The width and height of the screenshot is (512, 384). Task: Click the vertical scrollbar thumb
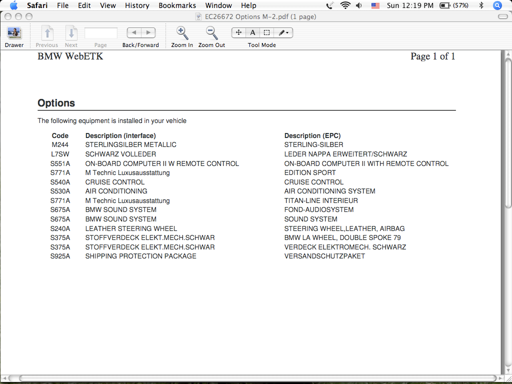coord(508,132)
